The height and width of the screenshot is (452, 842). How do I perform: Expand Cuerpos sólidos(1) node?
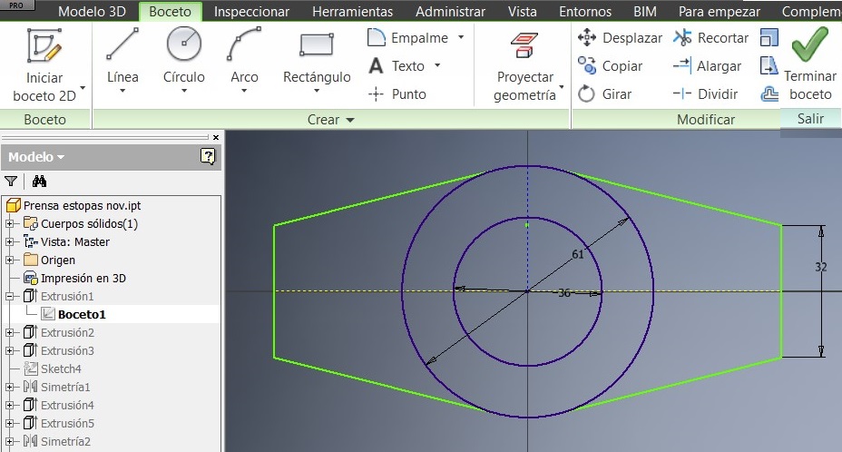[9, 223]
